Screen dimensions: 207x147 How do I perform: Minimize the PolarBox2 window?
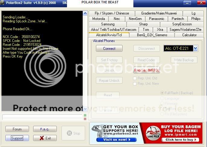click(187, 2)
